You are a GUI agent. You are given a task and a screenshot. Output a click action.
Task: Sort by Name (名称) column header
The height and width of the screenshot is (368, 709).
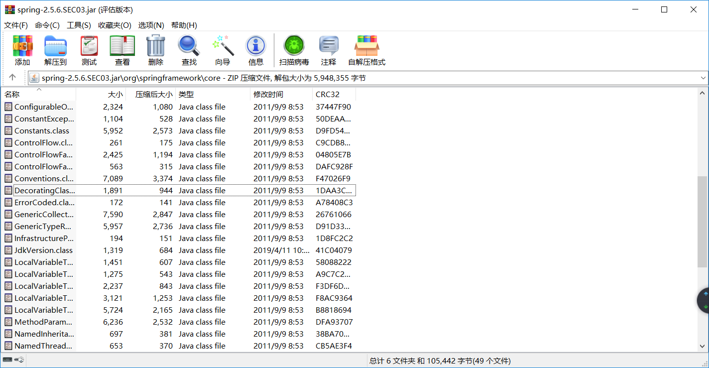click(x=39, y=94)
